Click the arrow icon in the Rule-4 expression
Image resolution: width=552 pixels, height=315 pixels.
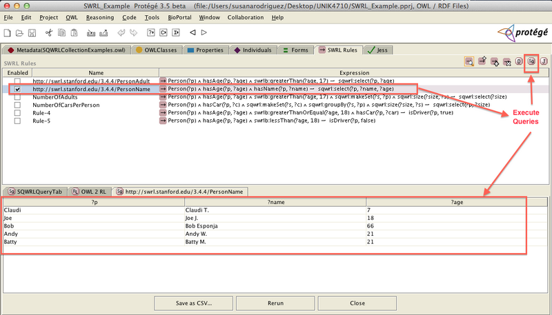[x=163, y=112]
